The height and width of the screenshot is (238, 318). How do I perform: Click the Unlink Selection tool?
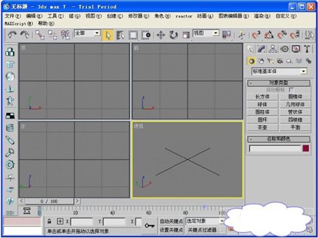coord(52,35)
